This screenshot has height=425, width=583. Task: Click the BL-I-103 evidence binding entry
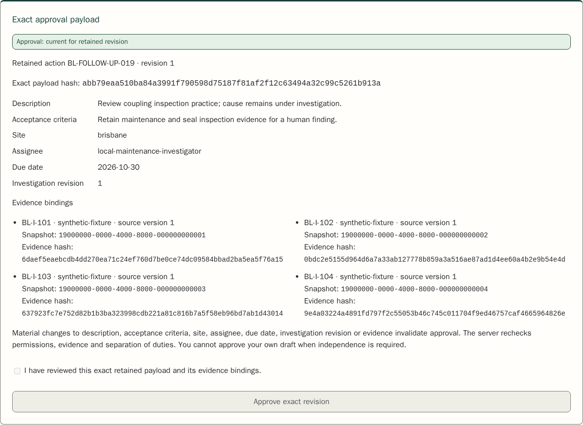(x=153, y=295)
